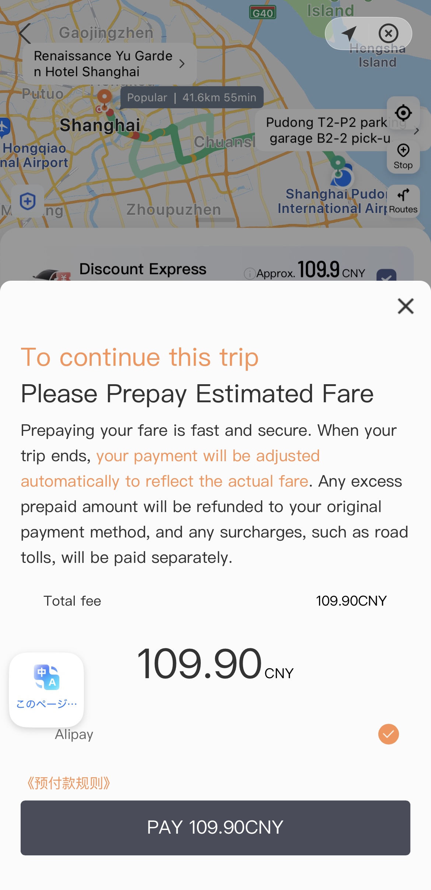This screenshot has height=890, width=431.
Task: Open the Routes options icon
Action: pyautogui.click(x=403, y=201)
